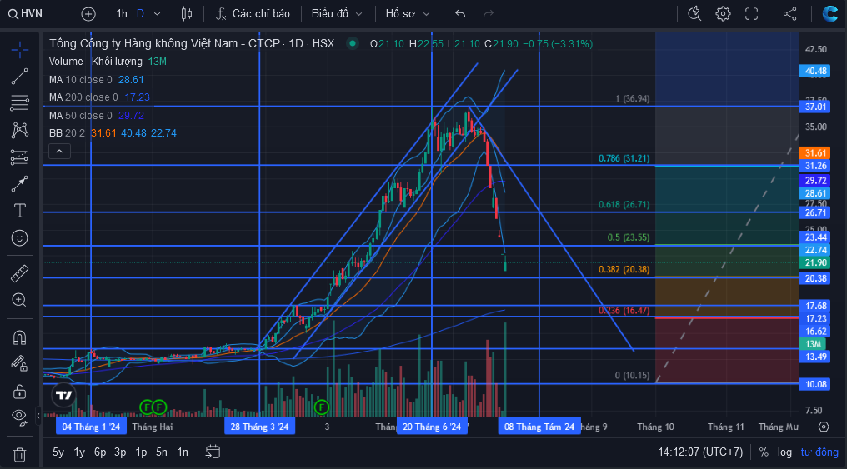Set the range to 1y
Screen dimensions: 847x469
(x=79, y=452)
